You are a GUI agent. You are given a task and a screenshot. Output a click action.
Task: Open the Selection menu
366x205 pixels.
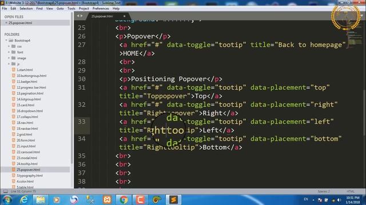tap(26, 9)
